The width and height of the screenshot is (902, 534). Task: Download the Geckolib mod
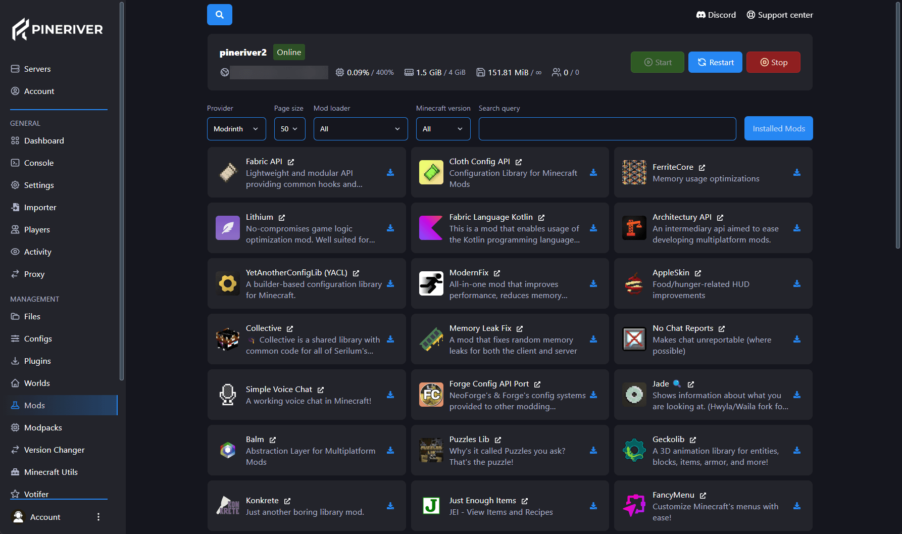(x=797, y=450)
